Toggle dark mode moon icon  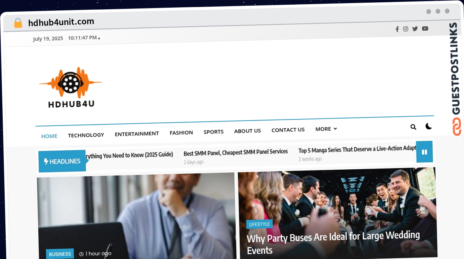428,126
